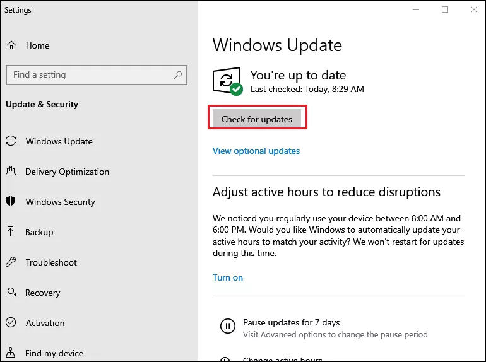486x362 pixels.
Task: Click the Pause updates circle icon
Action: (228, 326)
